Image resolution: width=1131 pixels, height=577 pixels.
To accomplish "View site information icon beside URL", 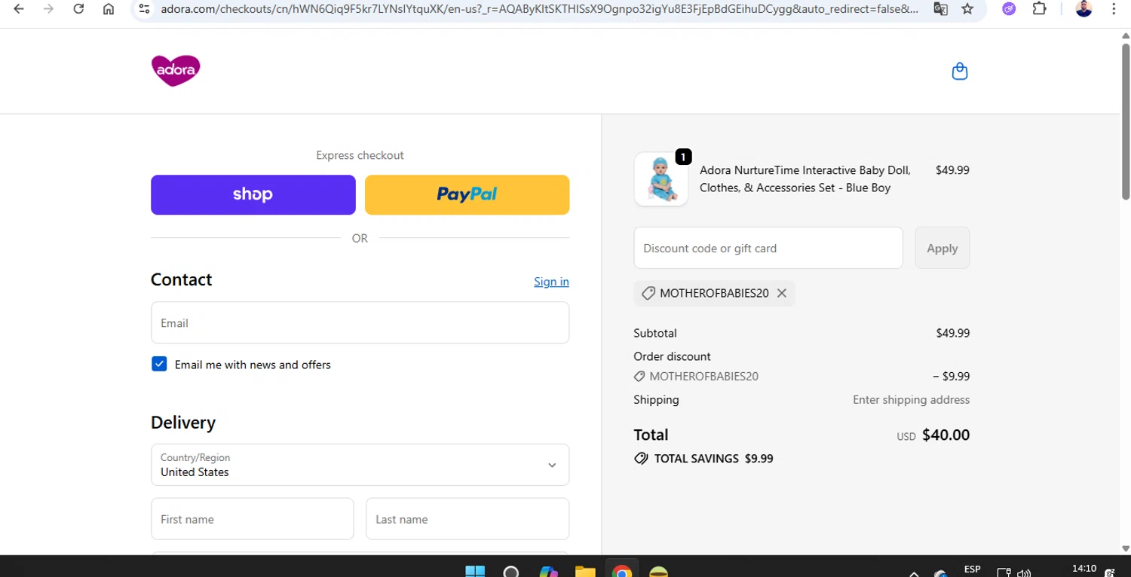I will (x=145, y=9).
